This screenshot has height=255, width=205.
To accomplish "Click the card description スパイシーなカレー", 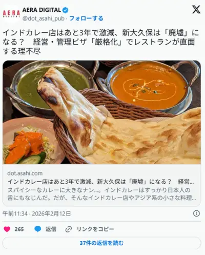I will click(101, 194).
